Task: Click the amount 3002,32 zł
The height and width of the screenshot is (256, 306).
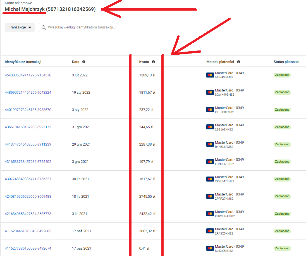Action: click(x=147, y=231)
